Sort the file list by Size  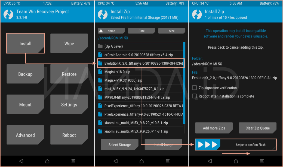click(x=172, y=31)
